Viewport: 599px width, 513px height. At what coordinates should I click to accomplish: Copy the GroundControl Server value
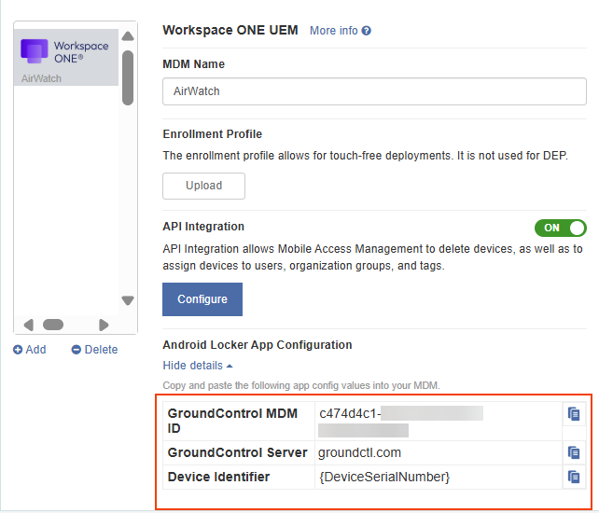point(574,452)
